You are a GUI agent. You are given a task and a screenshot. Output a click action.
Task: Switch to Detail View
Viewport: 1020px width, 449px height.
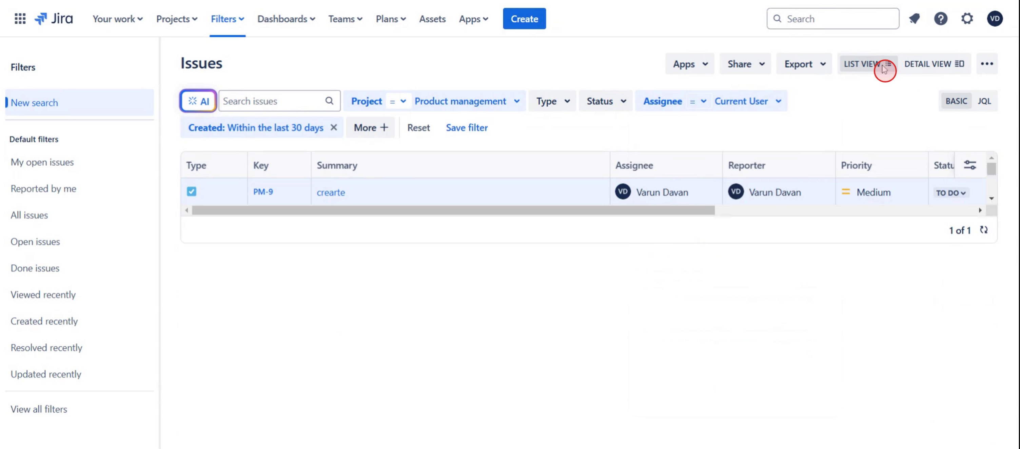click(934, 64)
